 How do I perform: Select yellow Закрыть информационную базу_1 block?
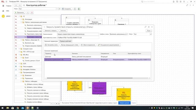(x=124, y=94)
